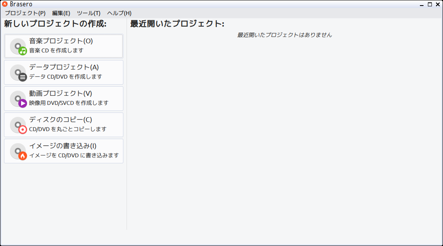Click the 最近開いたプロジェクト heading
443x246 pixels.
tap(177, 24)
